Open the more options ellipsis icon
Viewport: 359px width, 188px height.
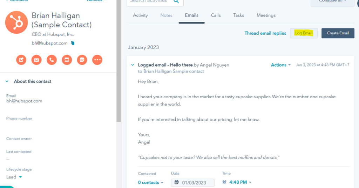pyautogui.click(x=97, y=60)
